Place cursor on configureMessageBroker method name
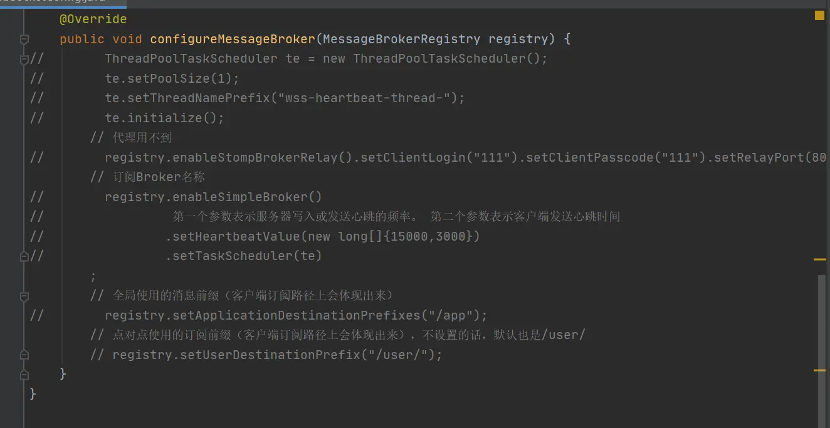This screenshot has height=428, width=830. pyautogui.click(x=232, y=39)
